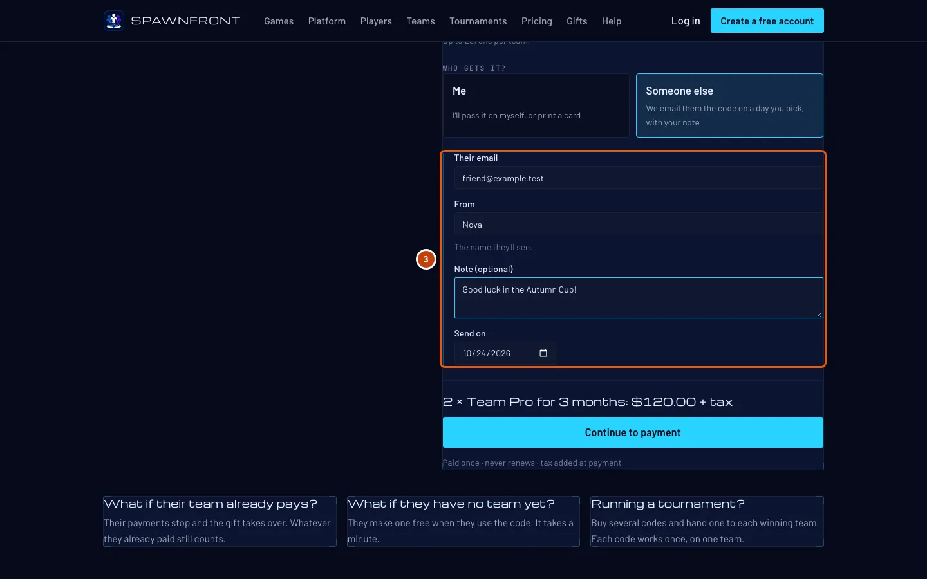927x579 pixels.
Task: Click the Spawnfront logo icon
Action: (x=114, y=21)
